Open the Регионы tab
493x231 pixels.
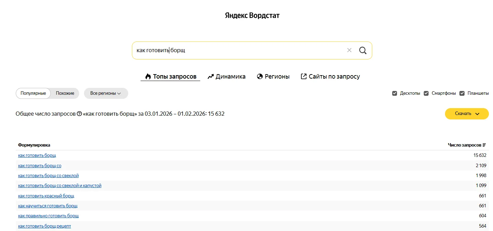pos(273,77)
